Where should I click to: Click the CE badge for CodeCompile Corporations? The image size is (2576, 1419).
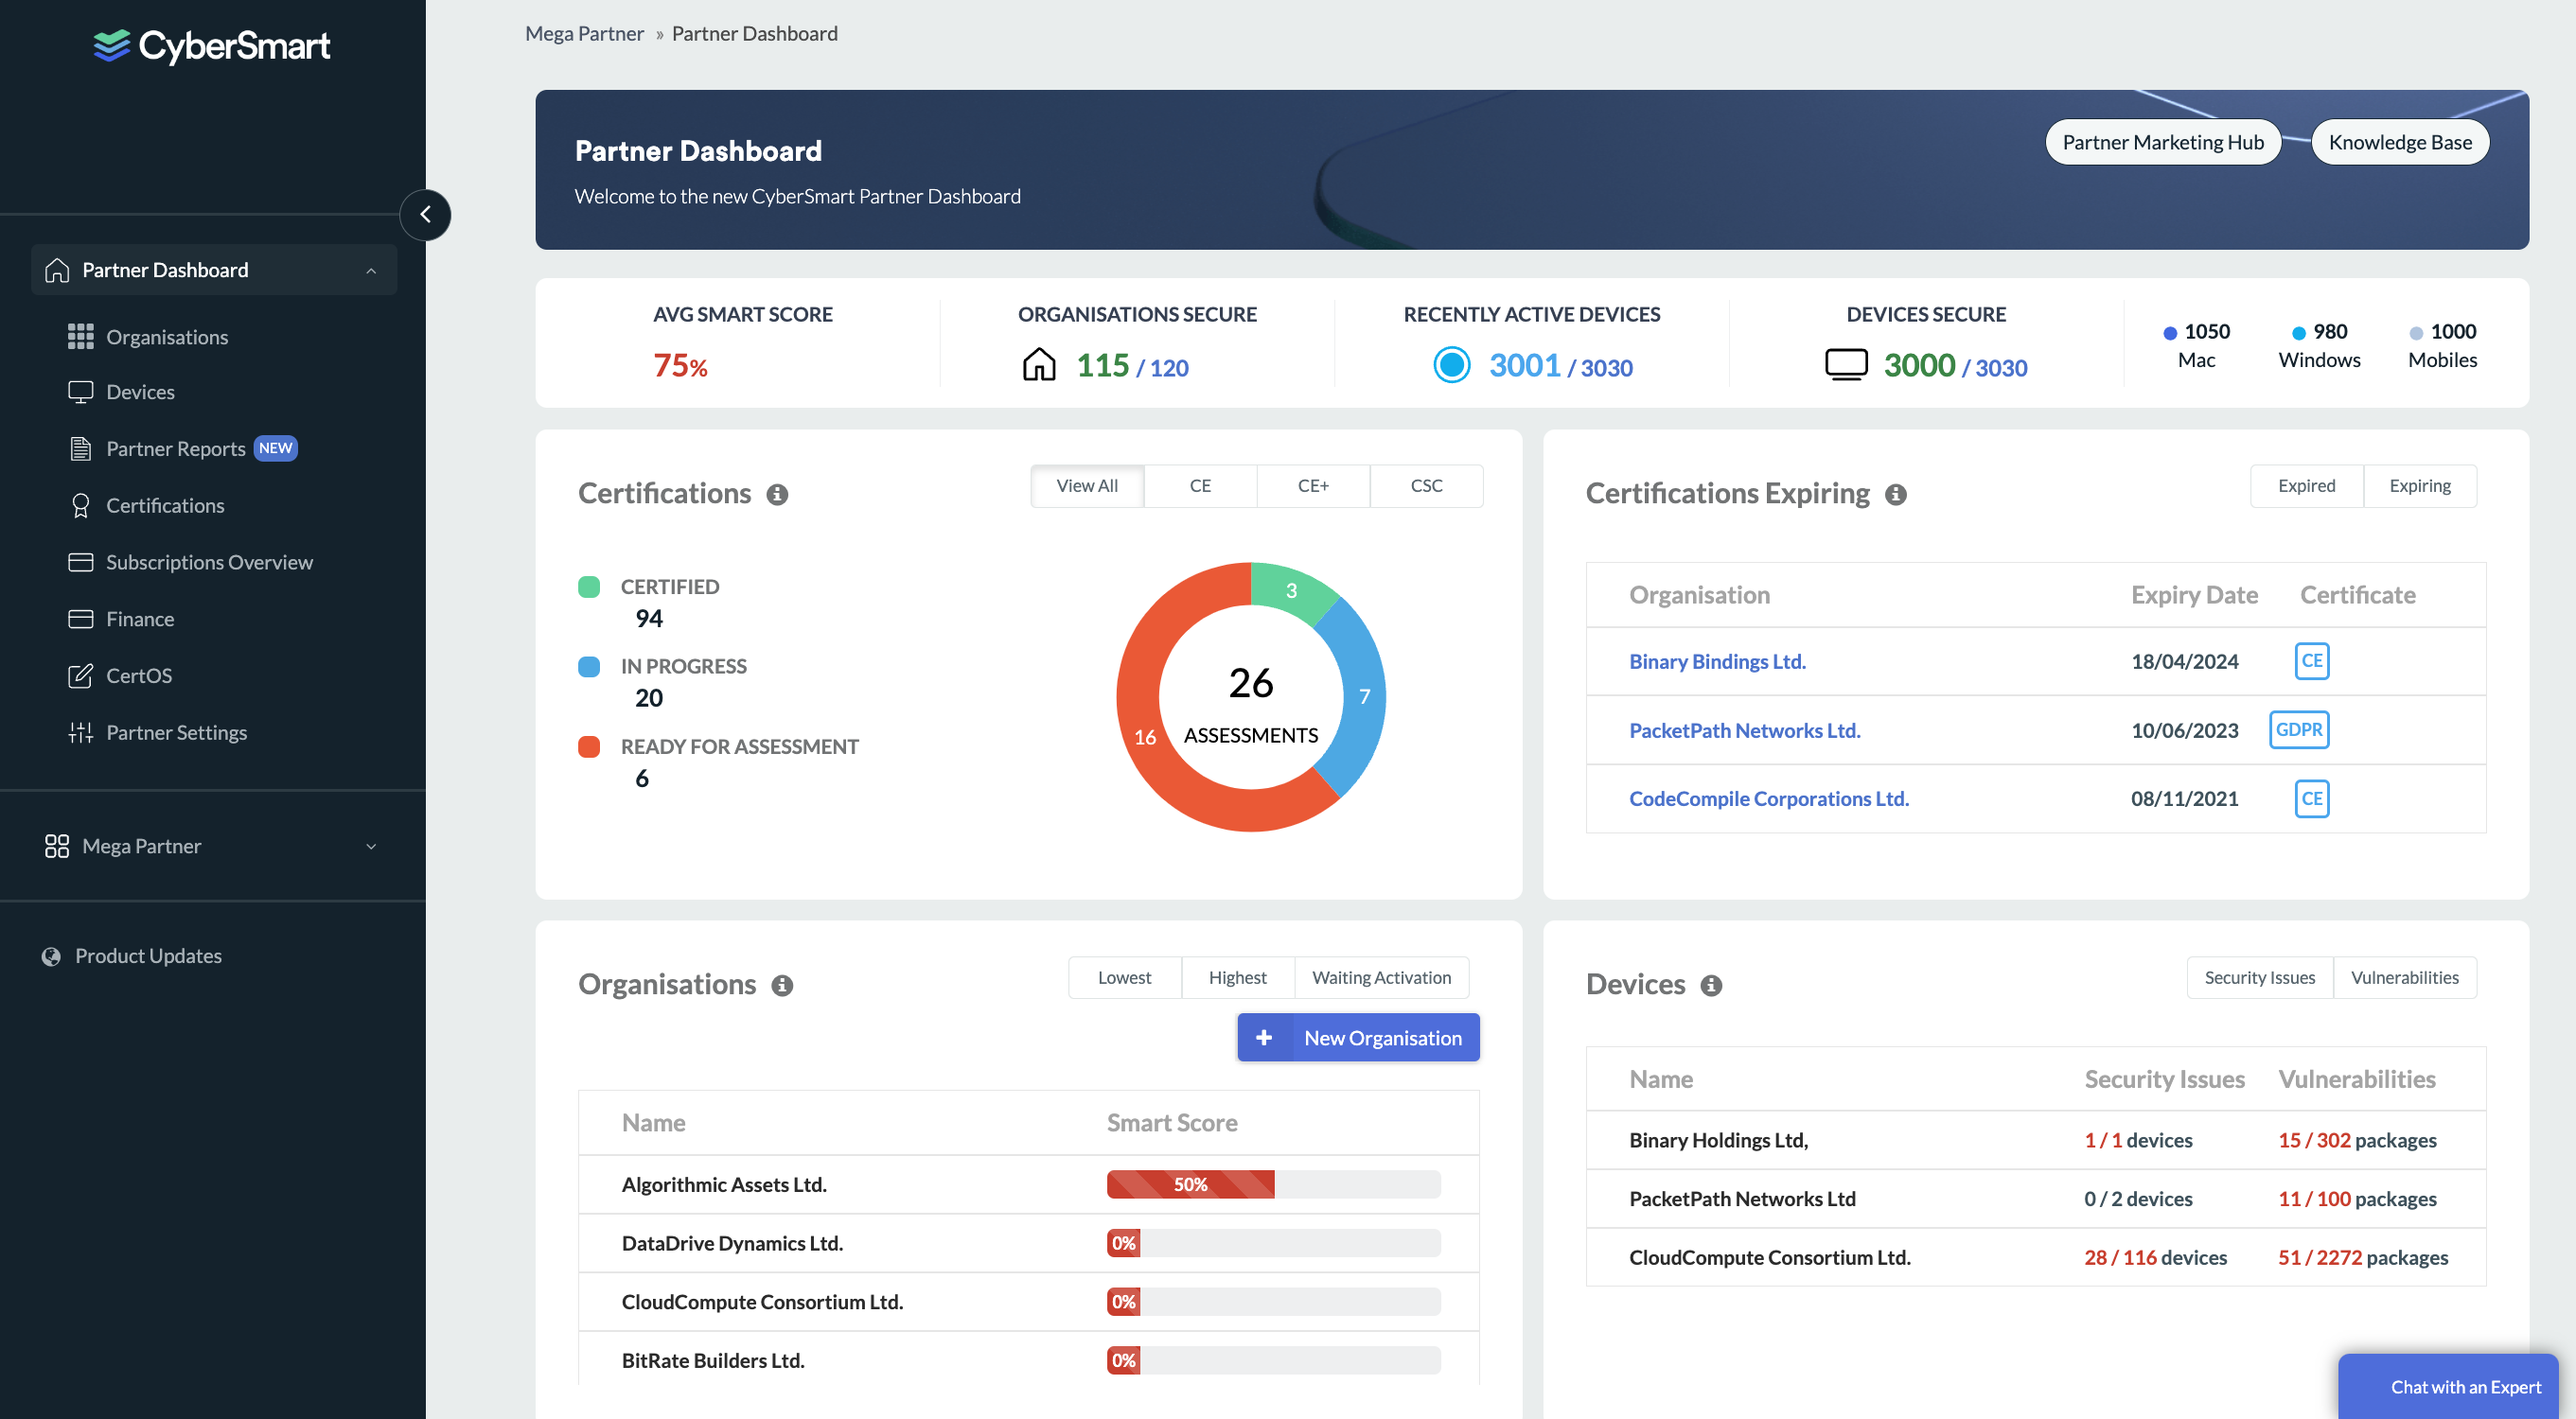point(2311,798)
